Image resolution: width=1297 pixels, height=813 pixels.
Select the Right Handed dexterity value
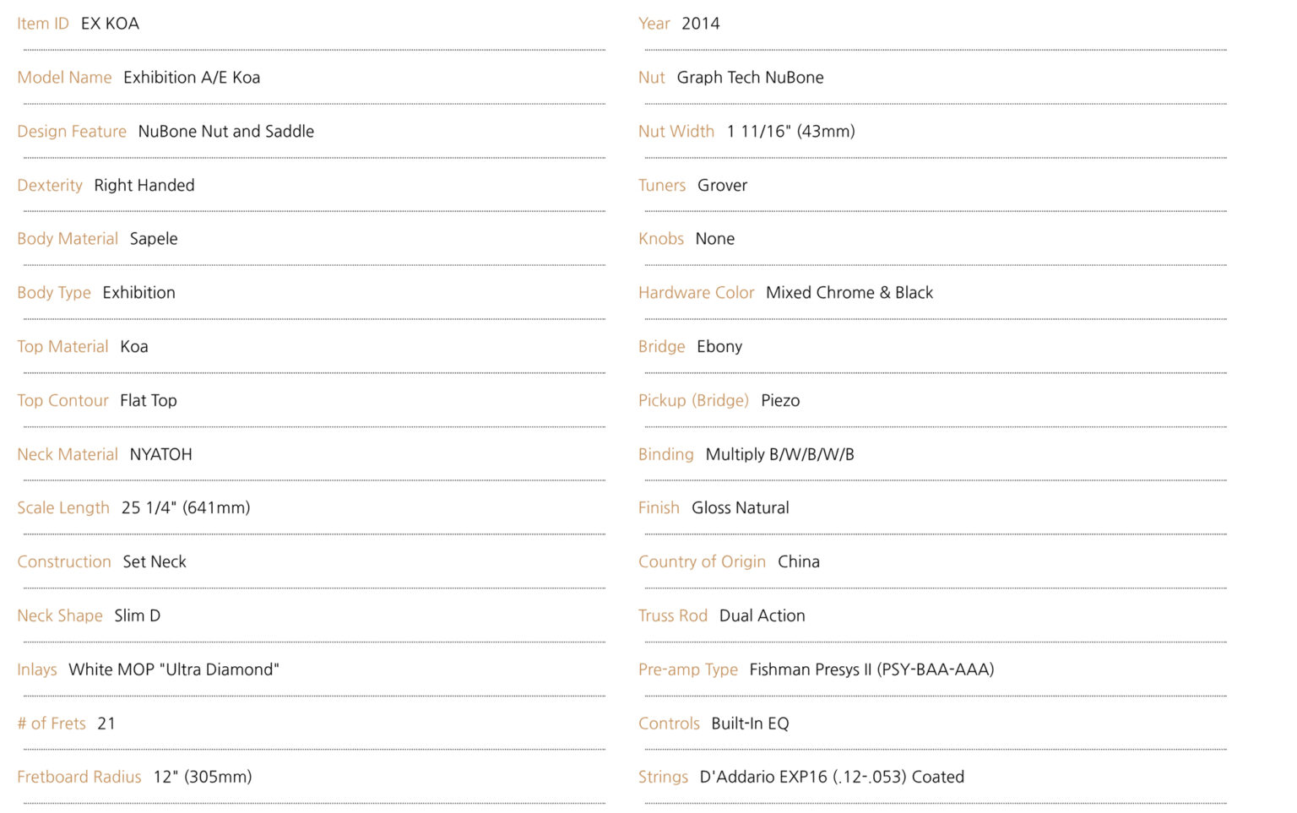tap(144, 186)
